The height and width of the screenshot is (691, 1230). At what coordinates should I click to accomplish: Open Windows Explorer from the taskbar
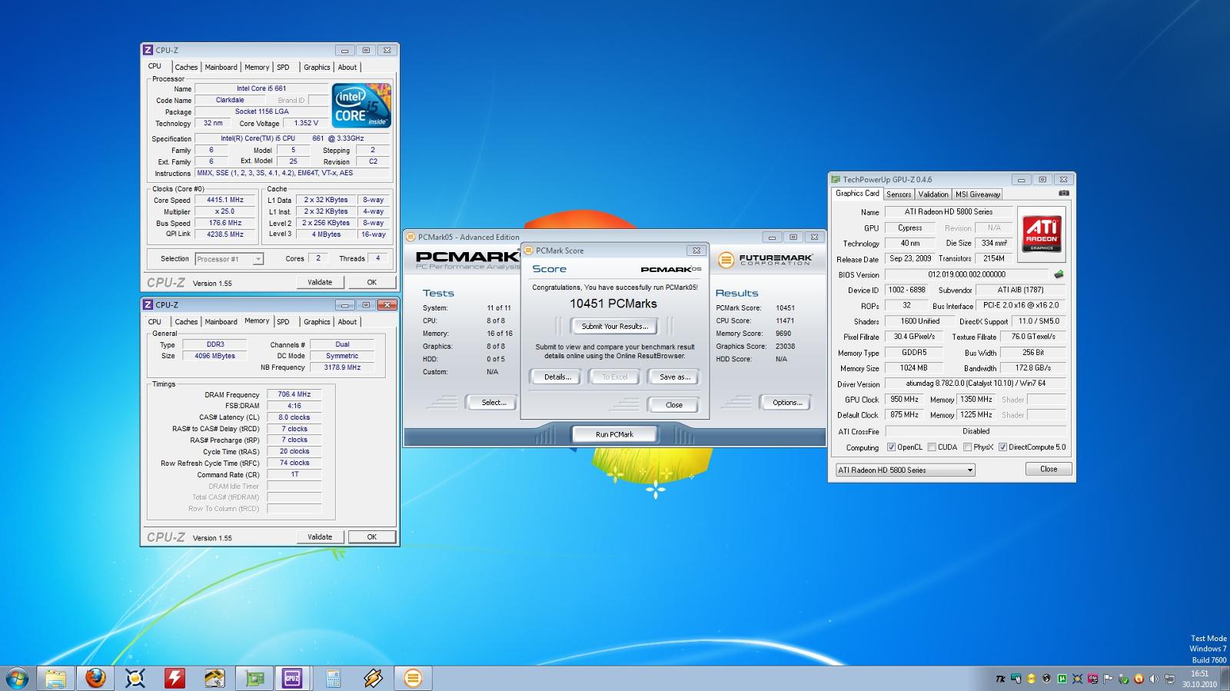(55, 678)
